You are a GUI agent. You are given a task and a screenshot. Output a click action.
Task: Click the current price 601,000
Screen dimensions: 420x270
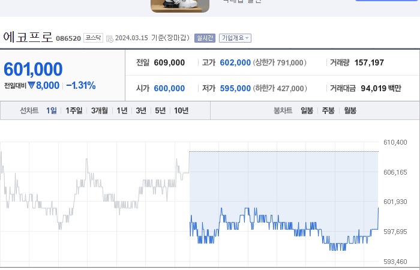coord(33,69)
